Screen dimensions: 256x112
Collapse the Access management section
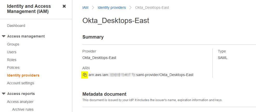click(x=4, y=36)
